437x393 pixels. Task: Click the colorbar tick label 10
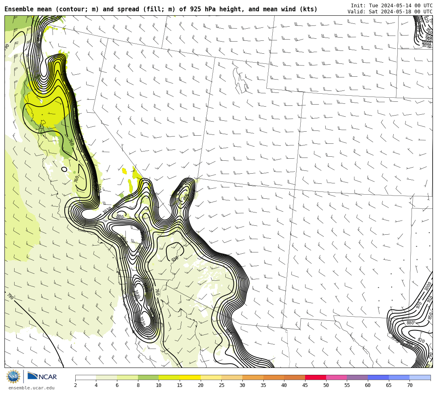tap(159, 385)
